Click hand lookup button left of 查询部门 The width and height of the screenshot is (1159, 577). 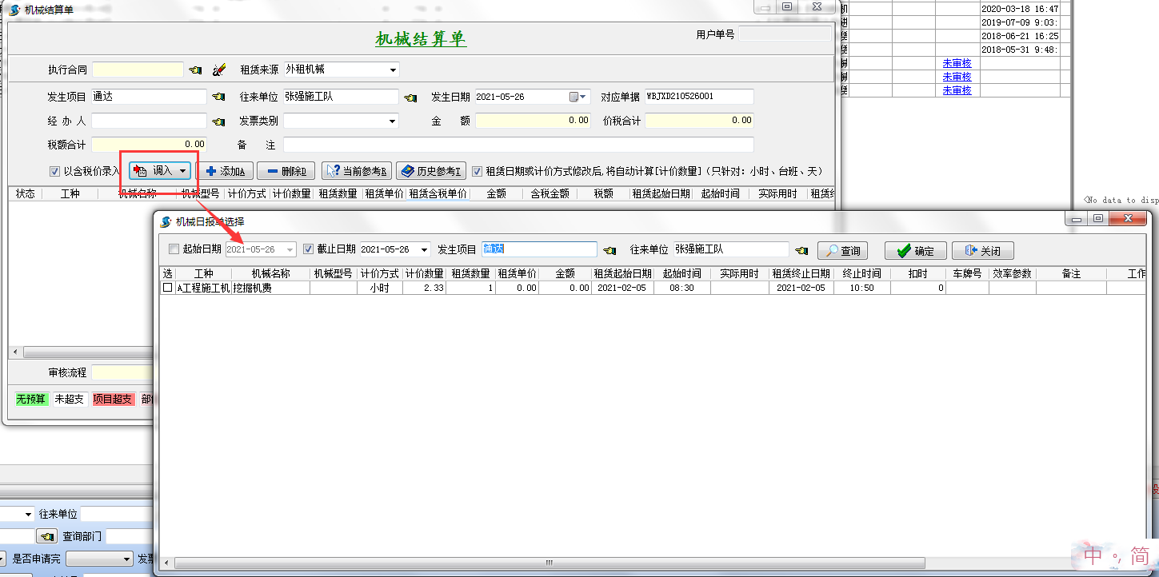click(x=47, y=536)
